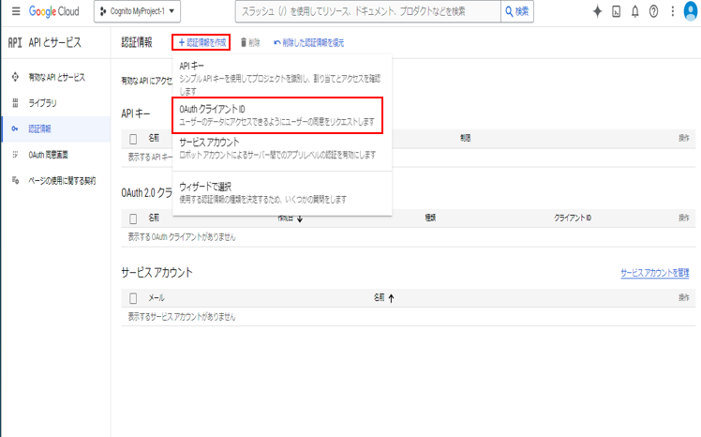Open the Cognito MyProject-1 project dropdown
701x437 pixels.
[x=137, y=11]
